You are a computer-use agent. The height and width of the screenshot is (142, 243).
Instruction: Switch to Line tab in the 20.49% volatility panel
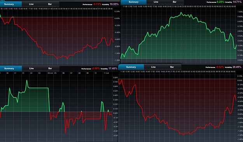tap(153, 67)
